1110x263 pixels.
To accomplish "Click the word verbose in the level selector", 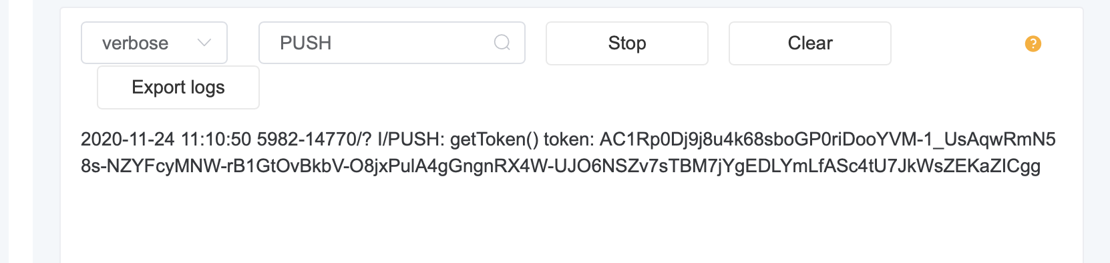I will click(x=135, y=43).
